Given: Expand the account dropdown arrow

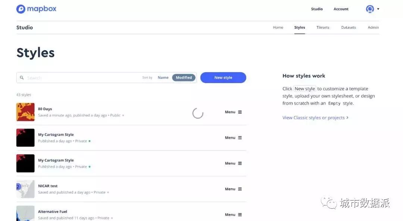Looking at the screenshot, I should click(378, 9).
